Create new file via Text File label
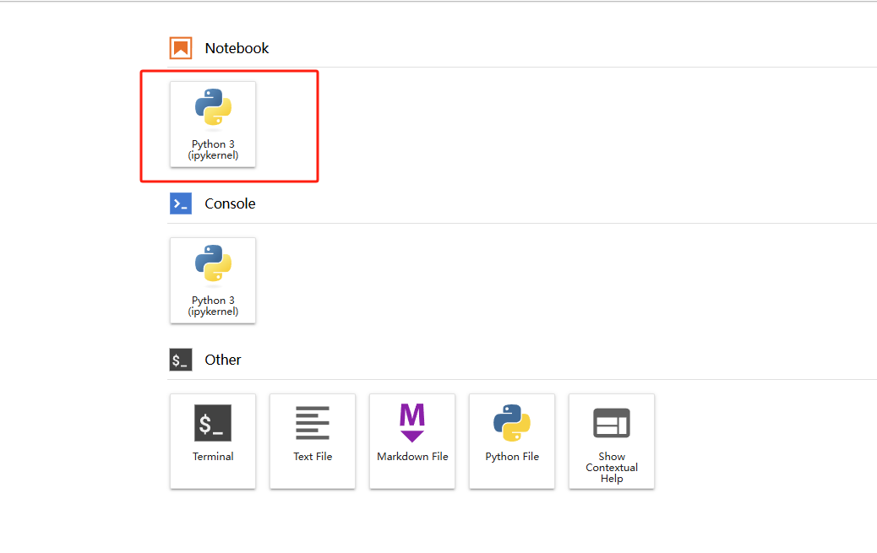Viewport: 877px width, 553px height. coord(313,457)
